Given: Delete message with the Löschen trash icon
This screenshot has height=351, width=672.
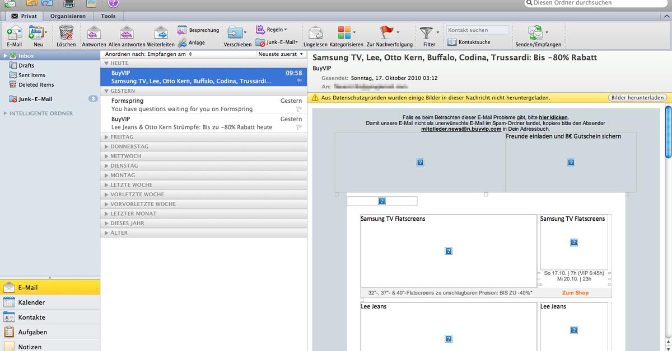Looking at the screenshot, I should pyautogui.click(x=66, y=33).
